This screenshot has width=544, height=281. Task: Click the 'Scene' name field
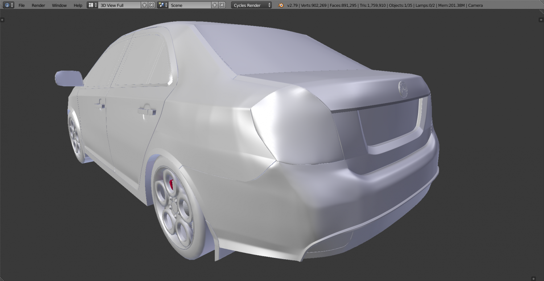pyautogui.click(x=190, y=5)
